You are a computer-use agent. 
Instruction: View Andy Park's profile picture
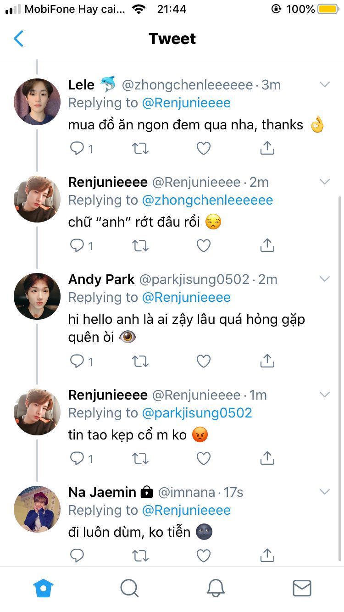37,296
